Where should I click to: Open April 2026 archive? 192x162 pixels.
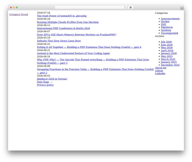click(x=167, y=51)
